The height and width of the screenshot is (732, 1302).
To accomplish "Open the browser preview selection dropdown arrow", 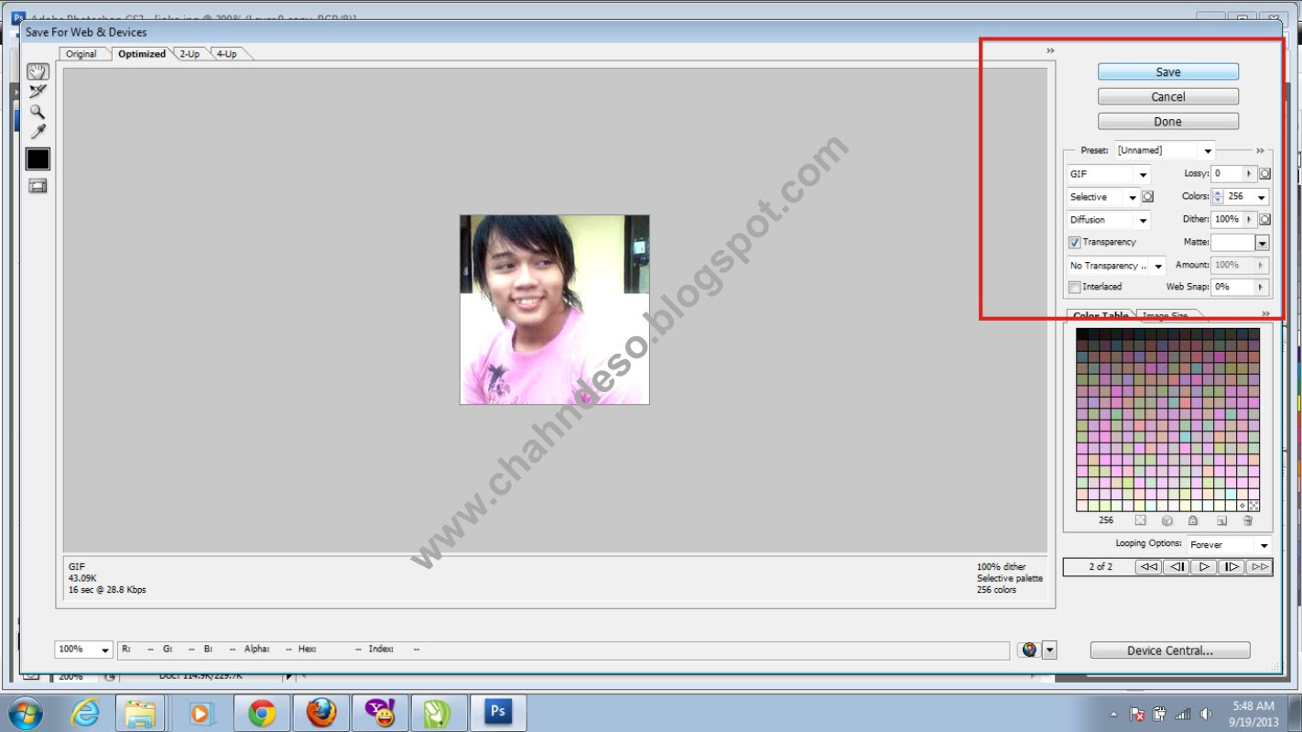I will (x=1049, y=650).
